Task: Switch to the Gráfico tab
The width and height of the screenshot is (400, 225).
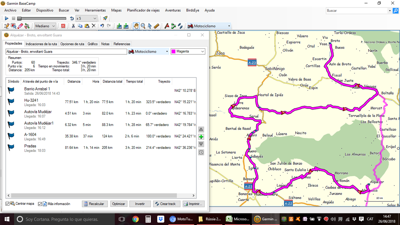Action: 92,44
